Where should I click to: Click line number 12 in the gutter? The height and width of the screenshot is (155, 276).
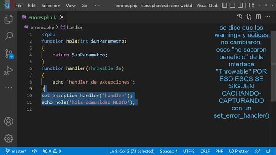pyautogui.click(x=29, y=109)
